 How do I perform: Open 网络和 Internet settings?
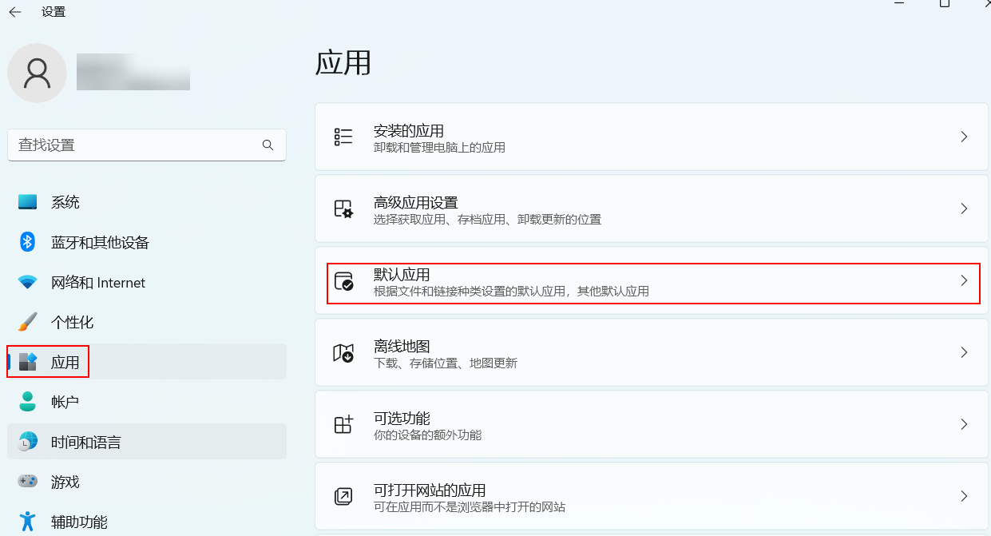pyautogui.click(x=98, y=282)
